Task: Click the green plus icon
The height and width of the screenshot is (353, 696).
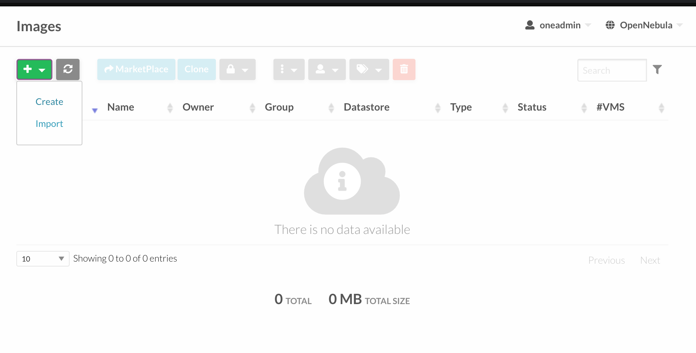Action: (x=28, y=69)
